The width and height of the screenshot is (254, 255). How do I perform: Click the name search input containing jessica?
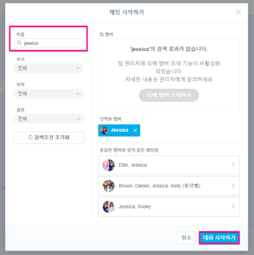[52, 43]
